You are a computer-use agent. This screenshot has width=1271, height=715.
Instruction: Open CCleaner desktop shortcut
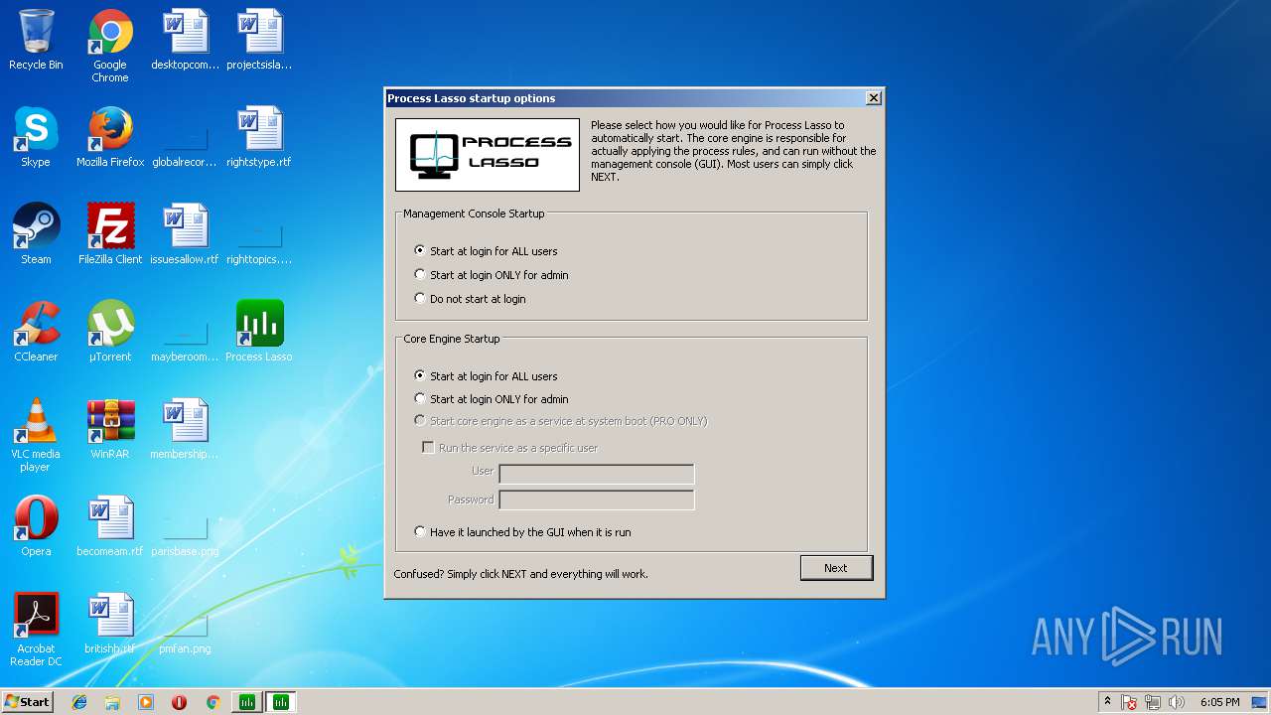[36, 332]
